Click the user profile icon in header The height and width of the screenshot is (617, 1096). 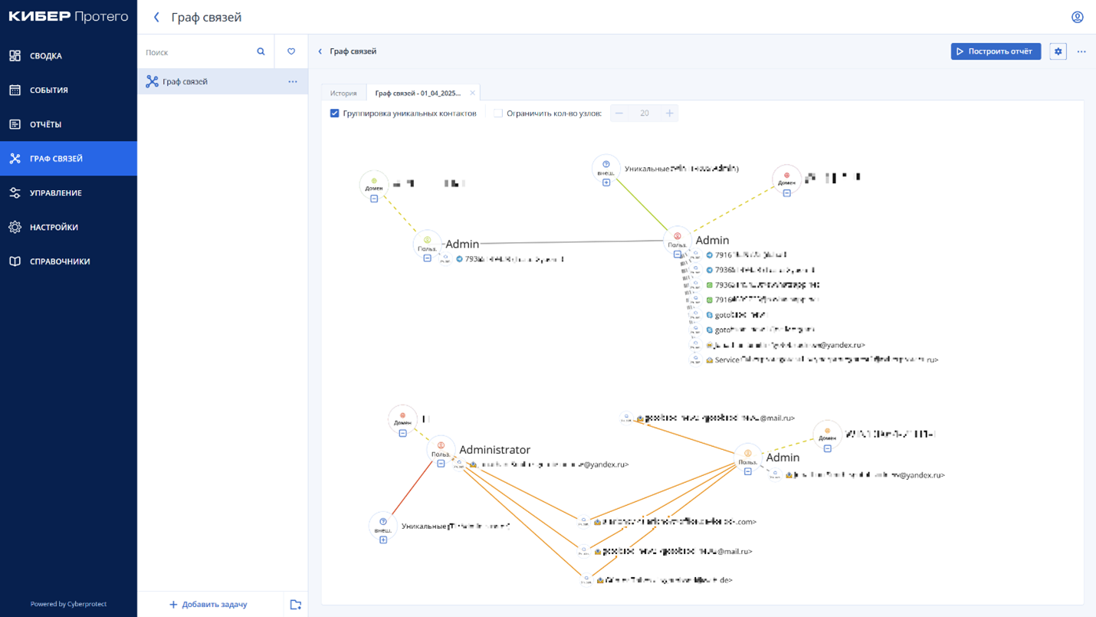tap(1077, 17)
